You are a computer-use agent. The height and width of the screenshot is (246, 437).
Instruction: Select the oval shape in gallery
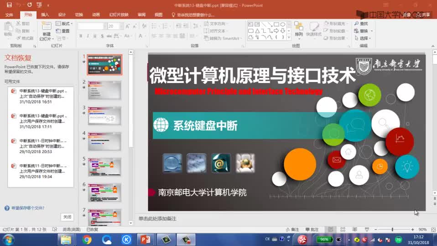[x=283, y=24]
